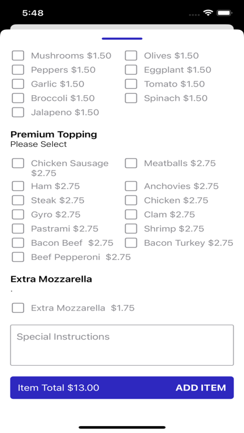Select Chicken Sausage $2.75 premium topping
This screenshot has width=244, height=433.
[18, 163]
